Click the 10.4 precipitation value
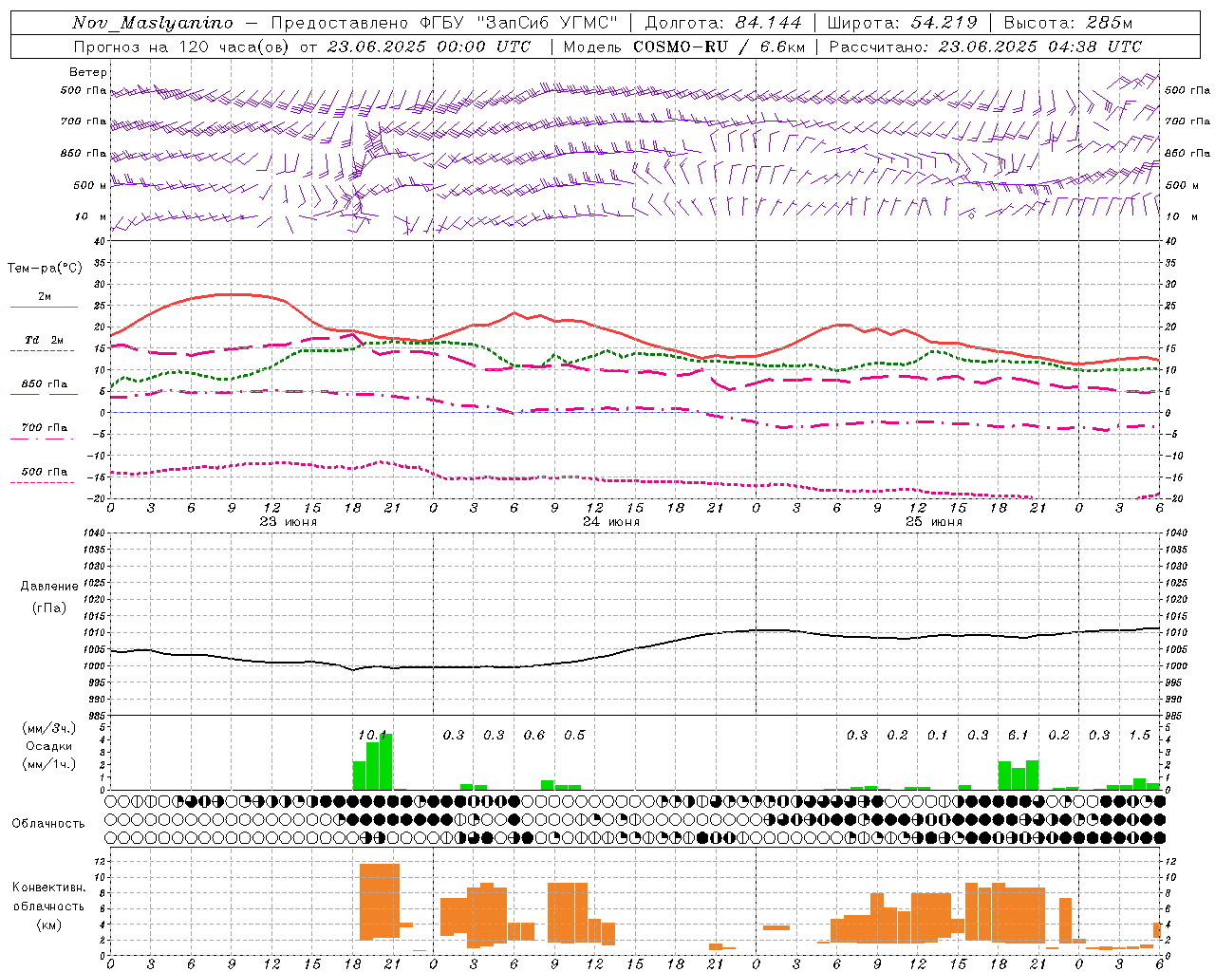Viewport: 1215px width, 972px height. (373, 735)
